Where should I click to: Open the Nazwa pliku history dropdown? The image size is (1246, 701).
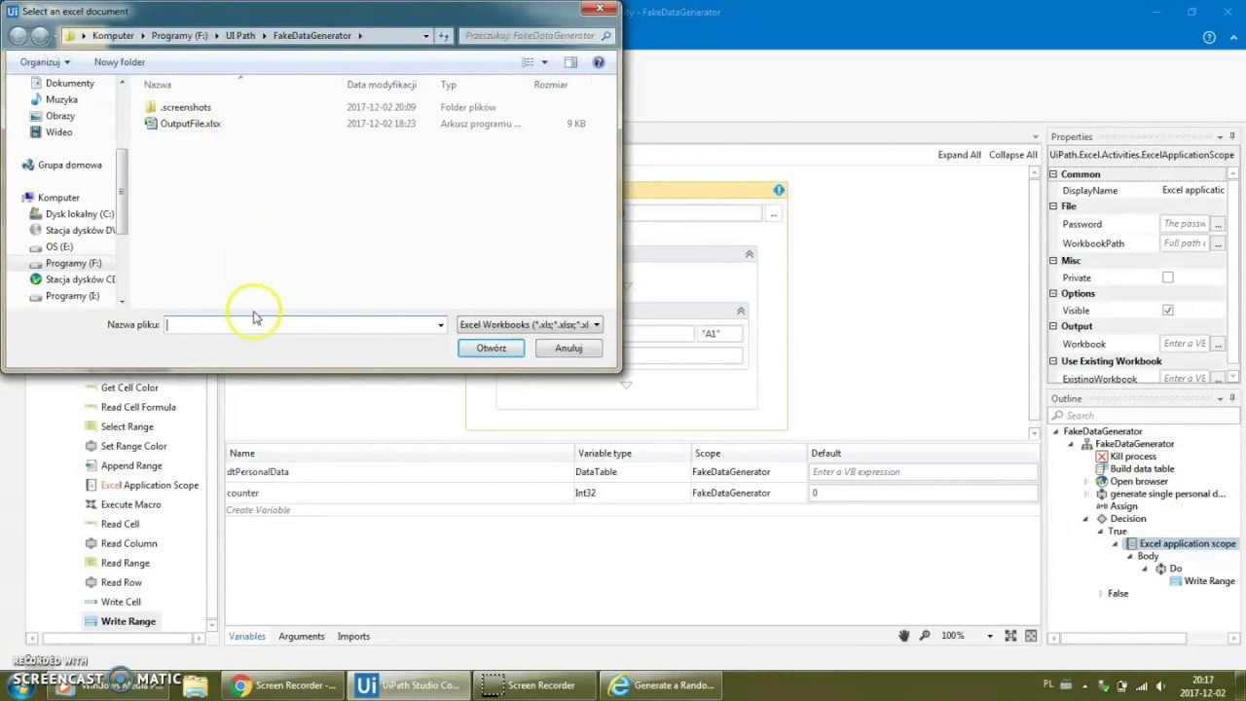441,325
